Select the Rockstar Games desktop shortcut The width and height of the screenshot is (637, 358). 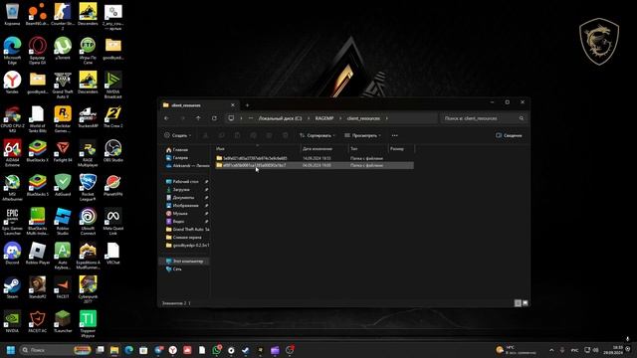(63, 119)
